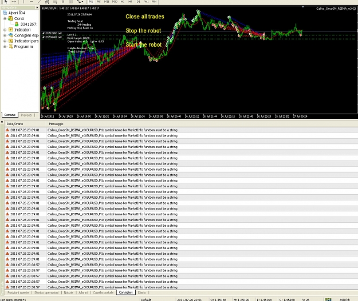Image resolution: width=358 pixels, height=301 pixels.
Task: Choose the trendline drawing tool
Action: pos(40,2)
